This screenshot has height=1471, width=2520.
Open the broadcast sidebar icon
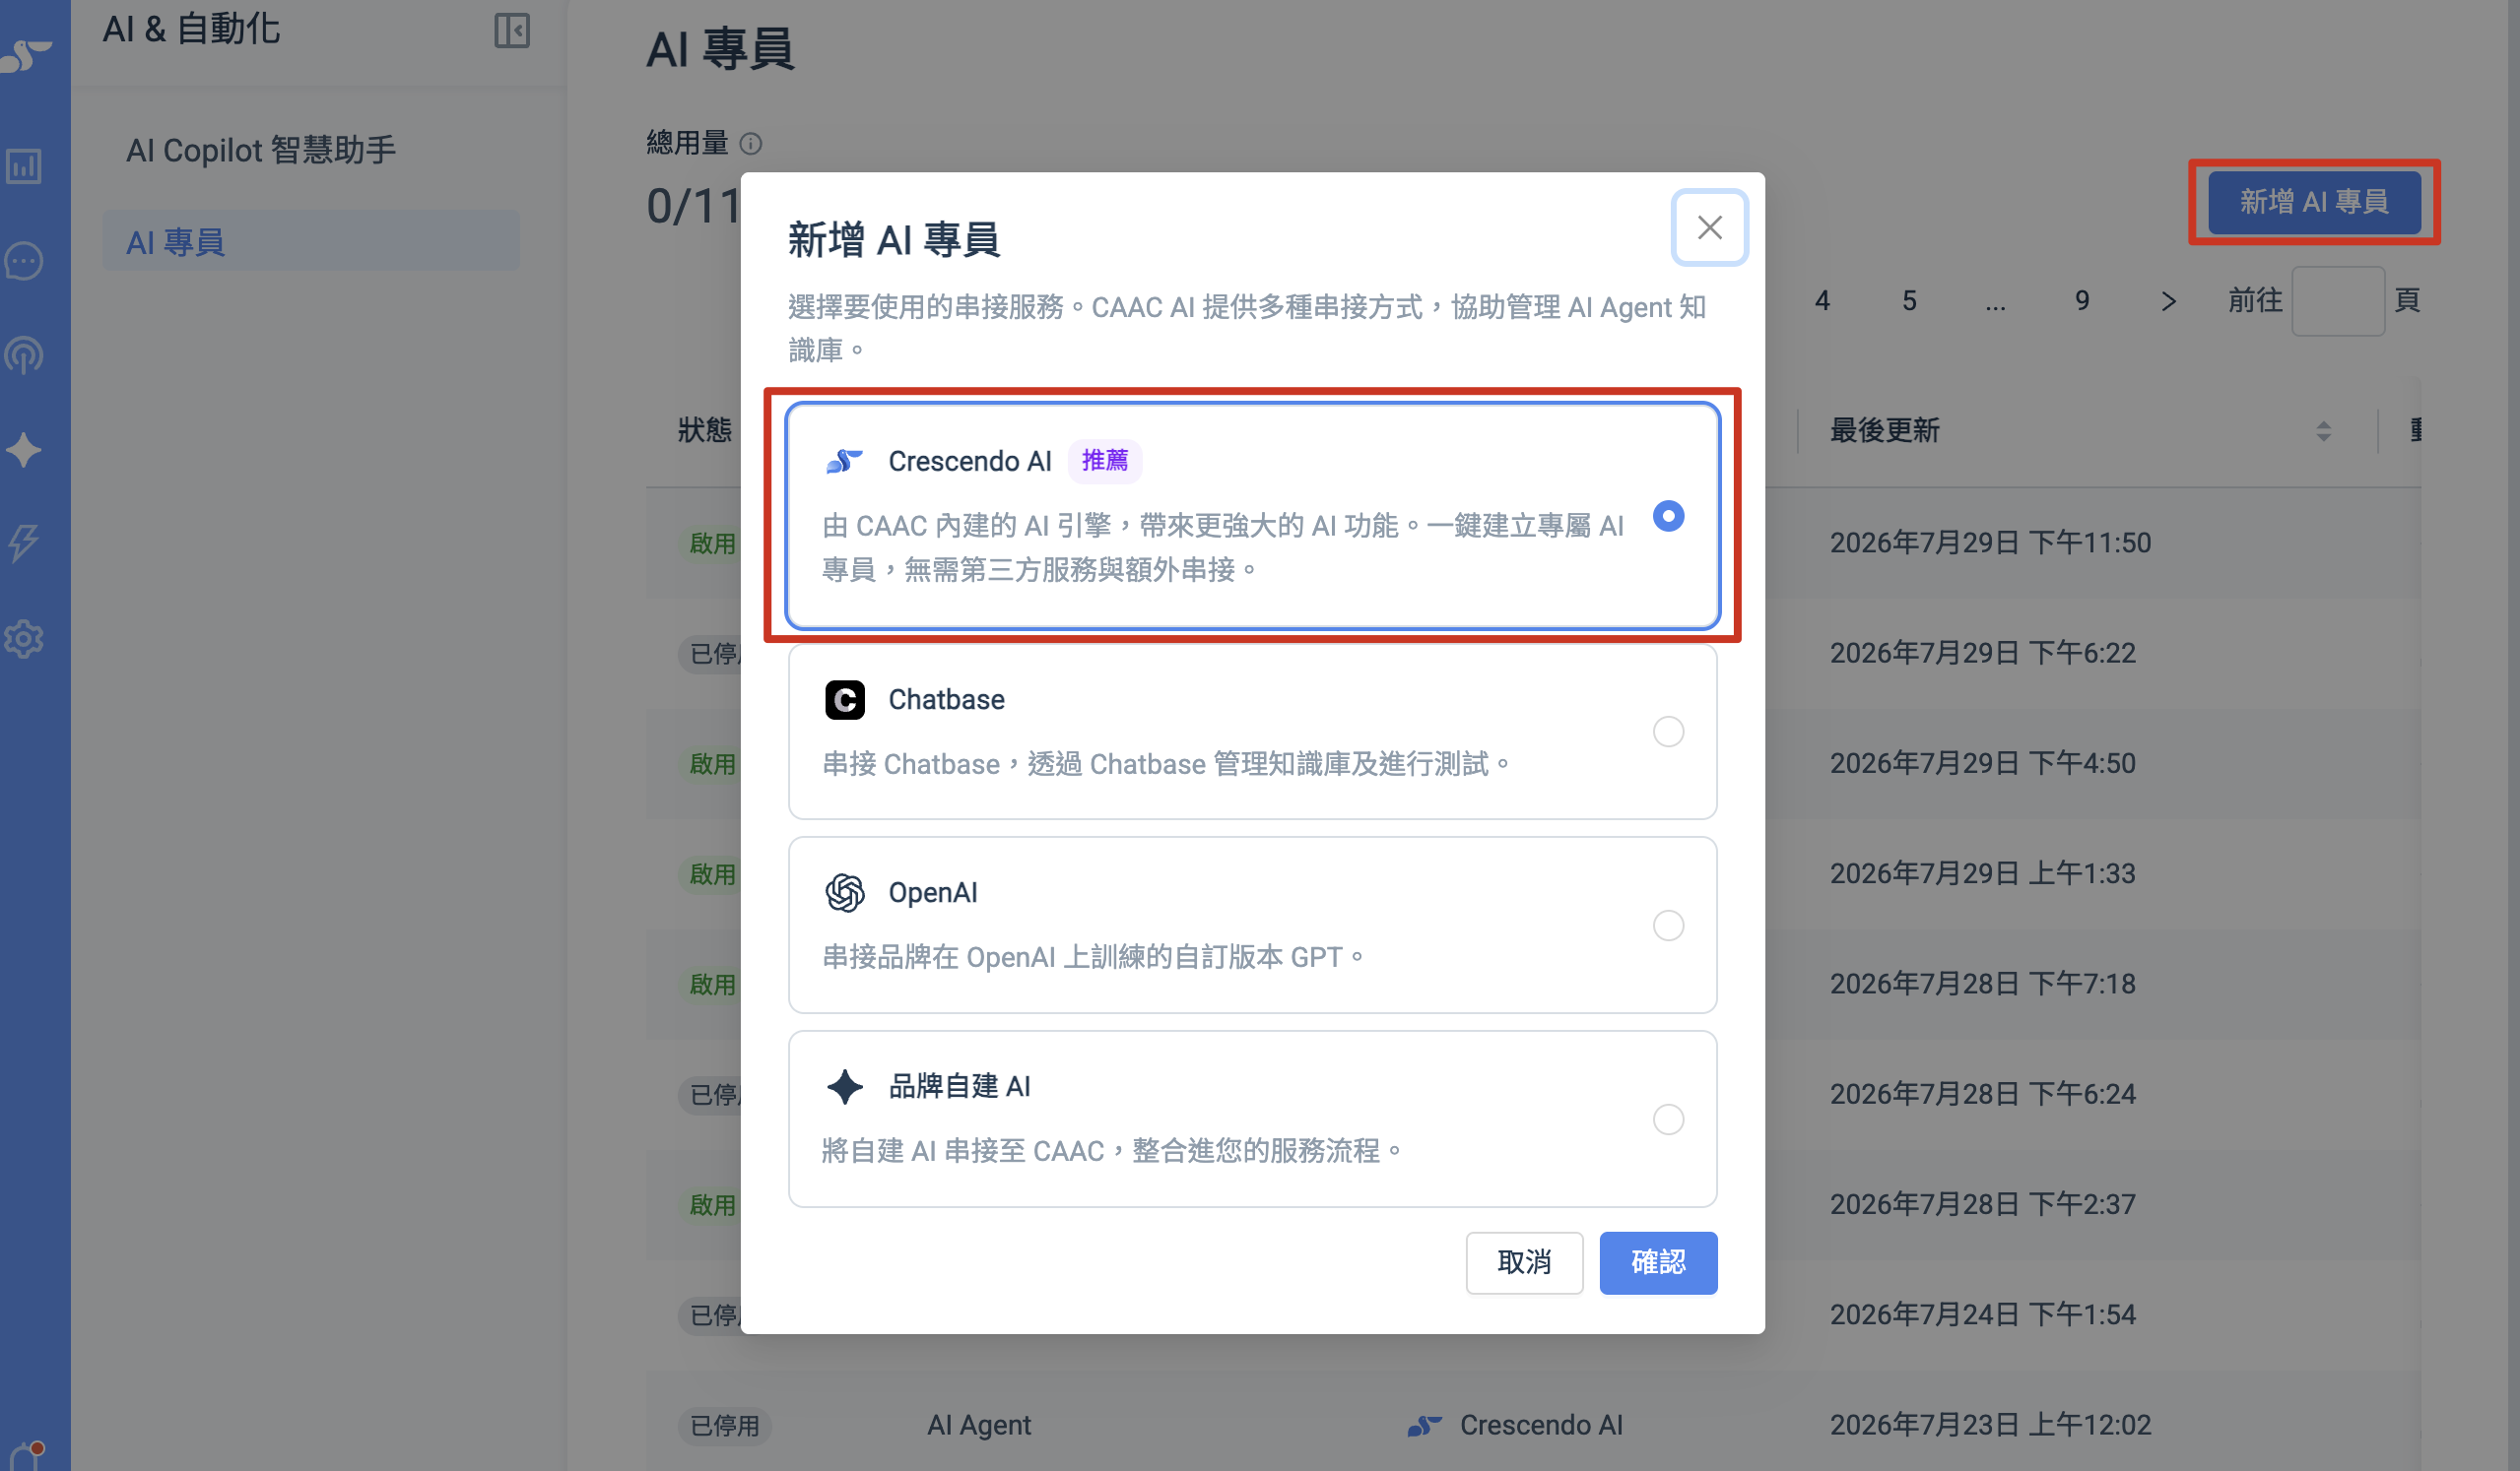point(24,354)
